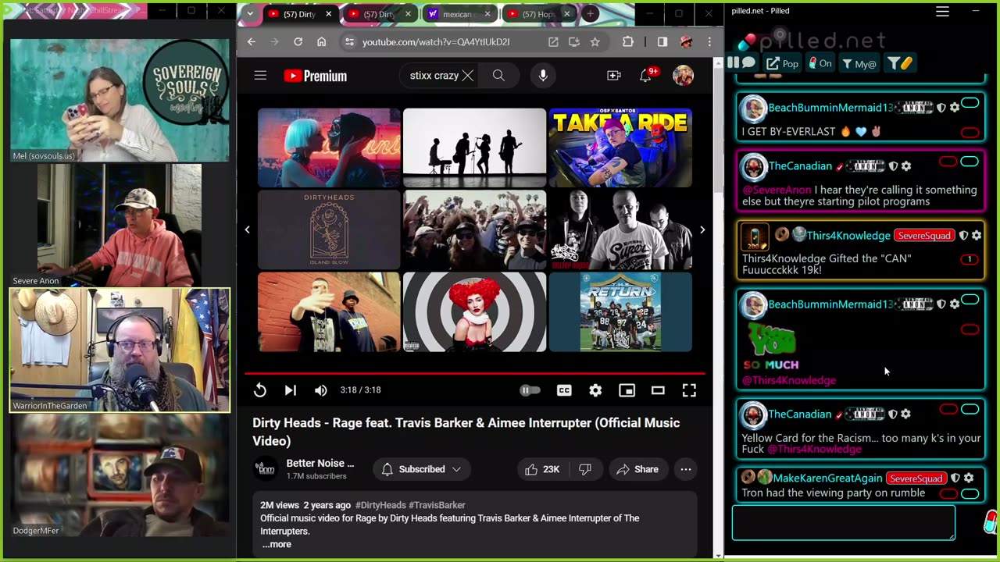Open Chrome home page button
Image resolution: width=1000 pixels, height=562 pixels.
(321, 42)
